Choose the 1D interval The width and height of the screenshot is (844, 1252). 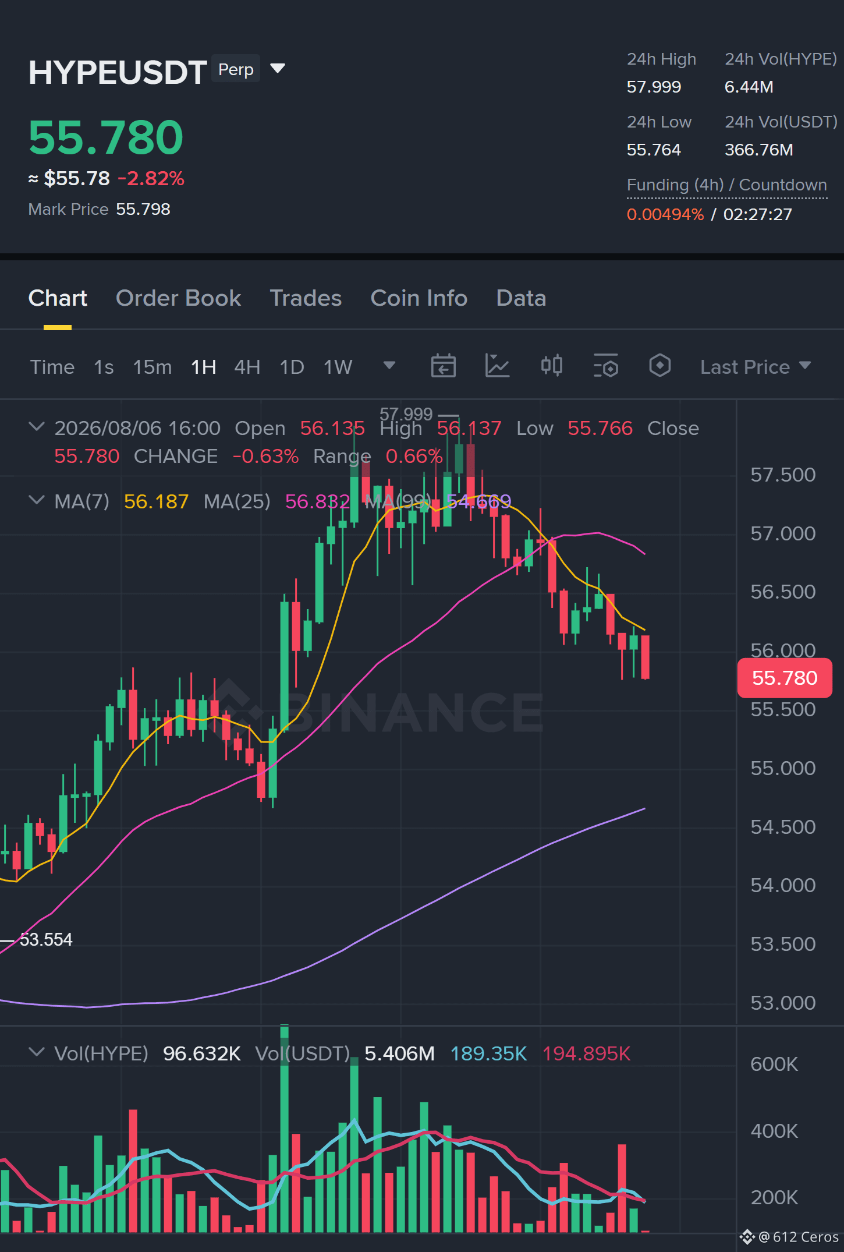click(x=292, y=367)
